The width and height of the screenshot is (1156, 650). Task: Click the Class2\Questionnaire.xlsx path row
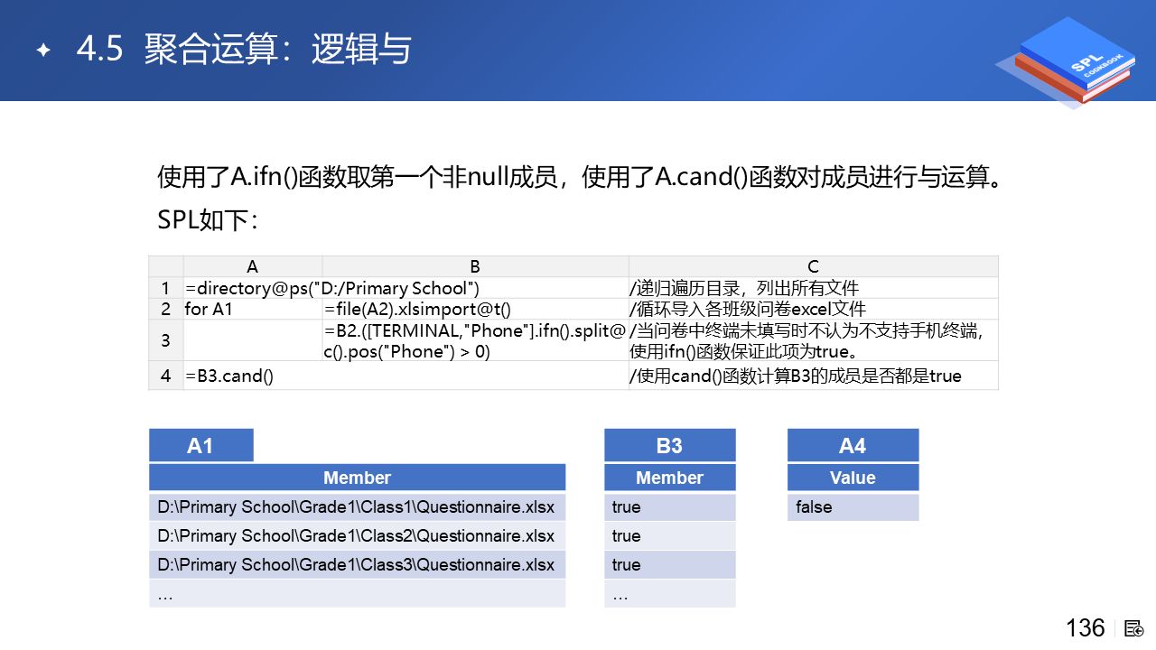[x=358, y=535]
